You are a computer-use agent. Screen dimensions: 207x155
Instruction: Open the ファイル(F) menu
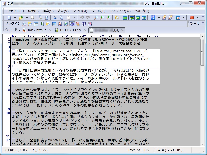(x=15, y=11)
